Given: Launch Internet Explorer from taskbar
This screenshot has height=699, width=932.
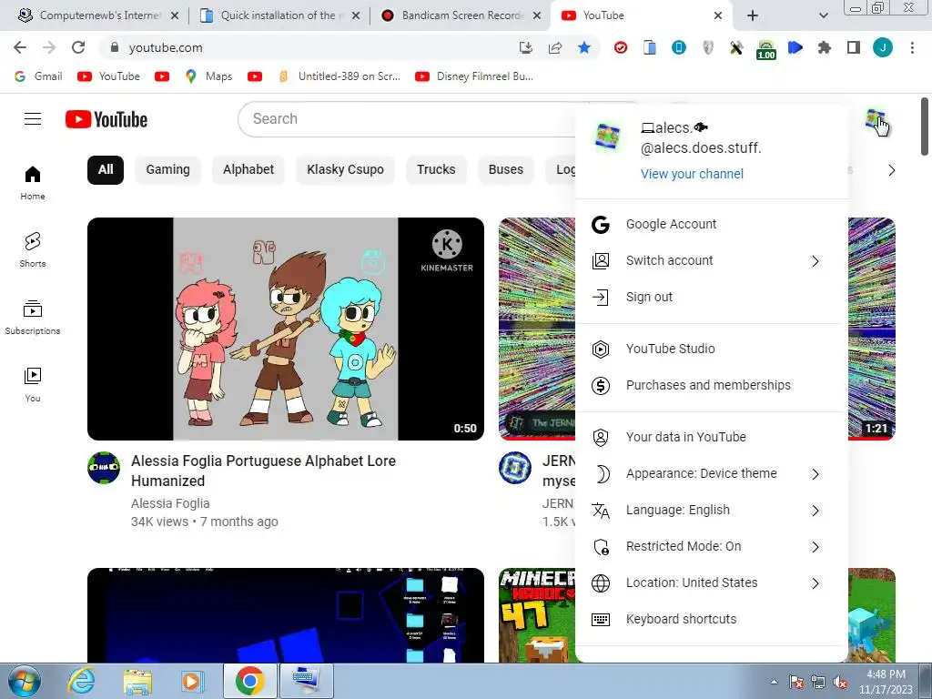Looking at the screenshot, I should click(x=81, y=681).
